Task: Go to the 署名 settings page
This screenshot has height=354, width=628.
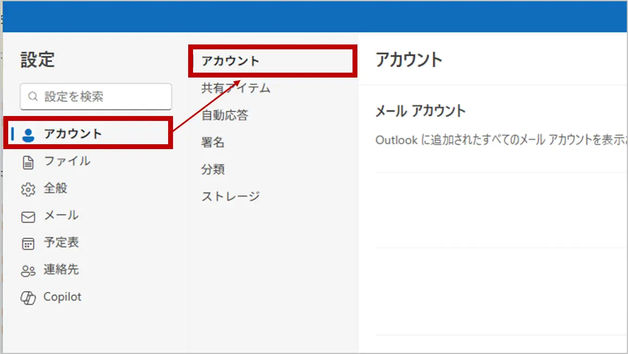Action: (x=213, y=143)
